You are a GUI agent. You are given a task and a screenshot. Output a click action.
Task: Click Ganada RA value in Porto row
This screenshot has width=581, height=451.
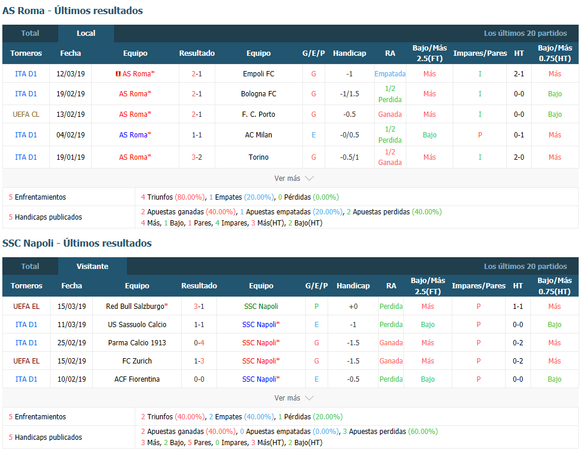[x=390, y=115]
